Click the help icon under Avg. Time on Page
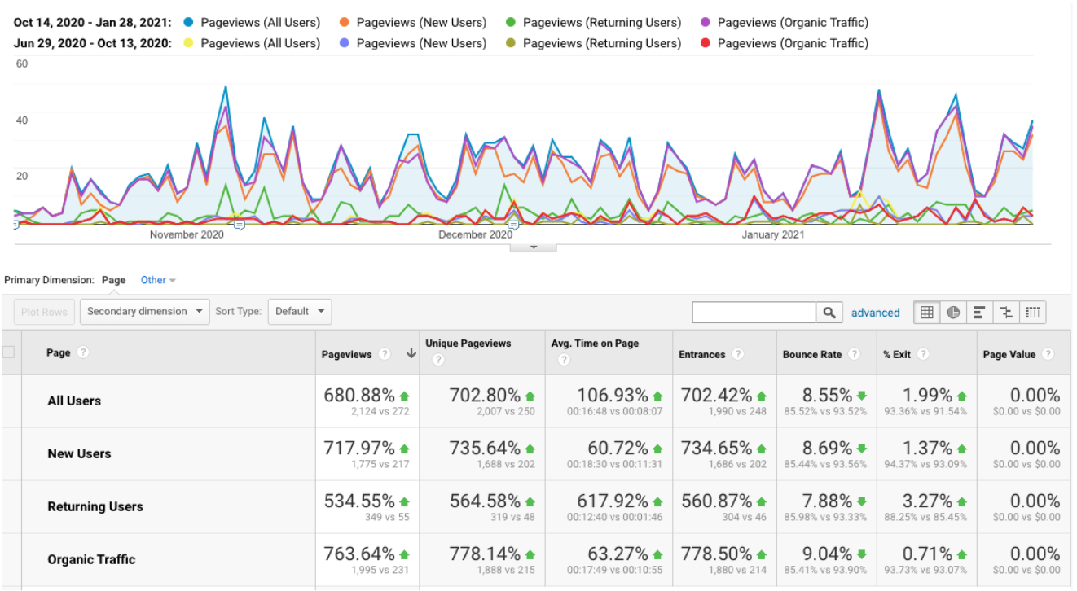 coord(564,360)
